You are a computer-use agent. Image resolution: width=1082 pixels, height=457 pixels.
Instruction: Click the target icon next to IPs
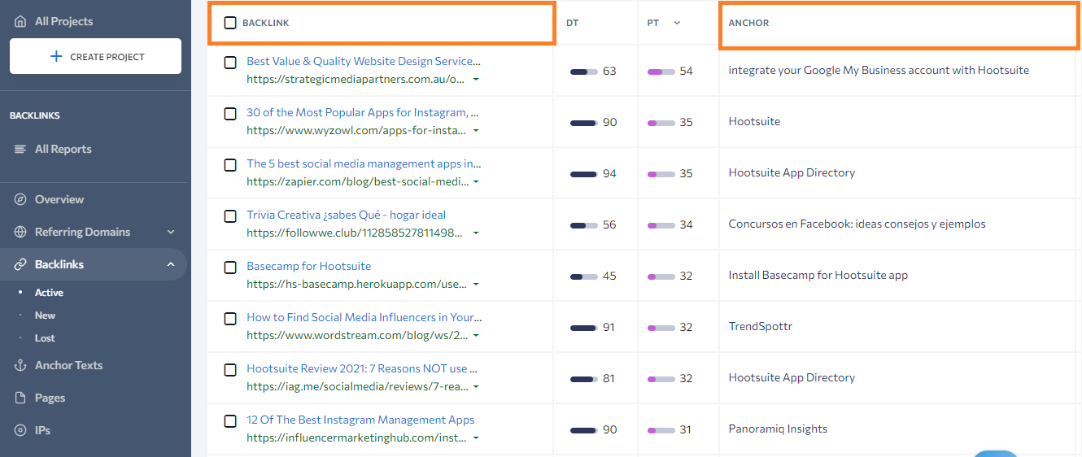tap(20, 430)
